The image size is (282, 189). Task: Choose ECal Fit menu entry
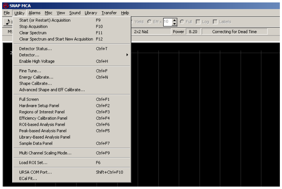[x=72, y=178]
